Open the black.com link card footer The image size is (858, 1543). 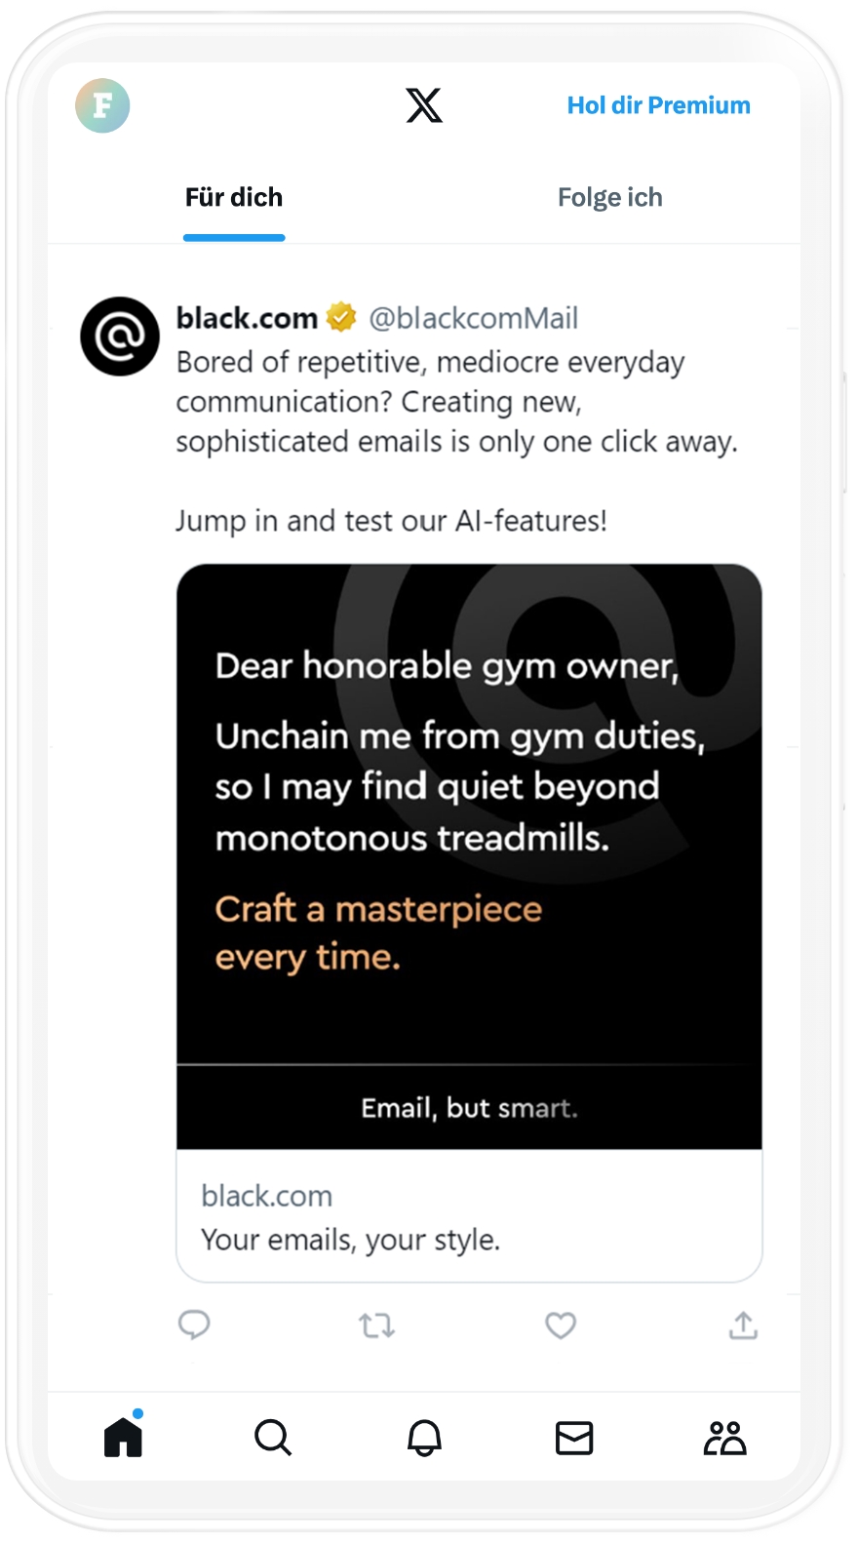coord(469,1216)
